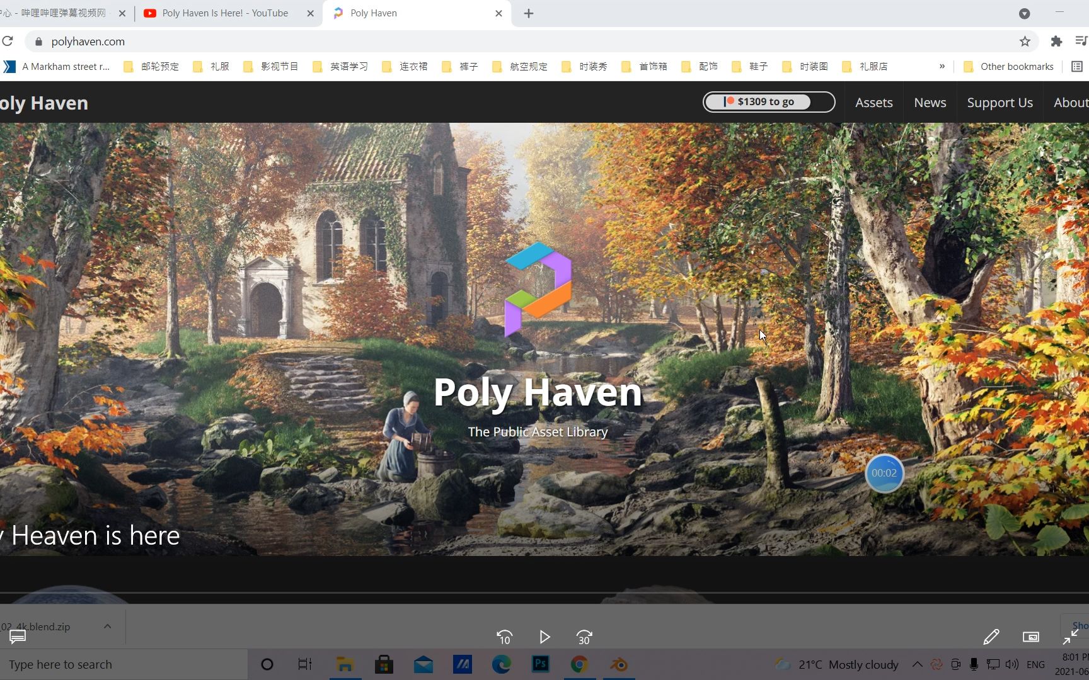Click the Type here to search box

coord(124,664)
